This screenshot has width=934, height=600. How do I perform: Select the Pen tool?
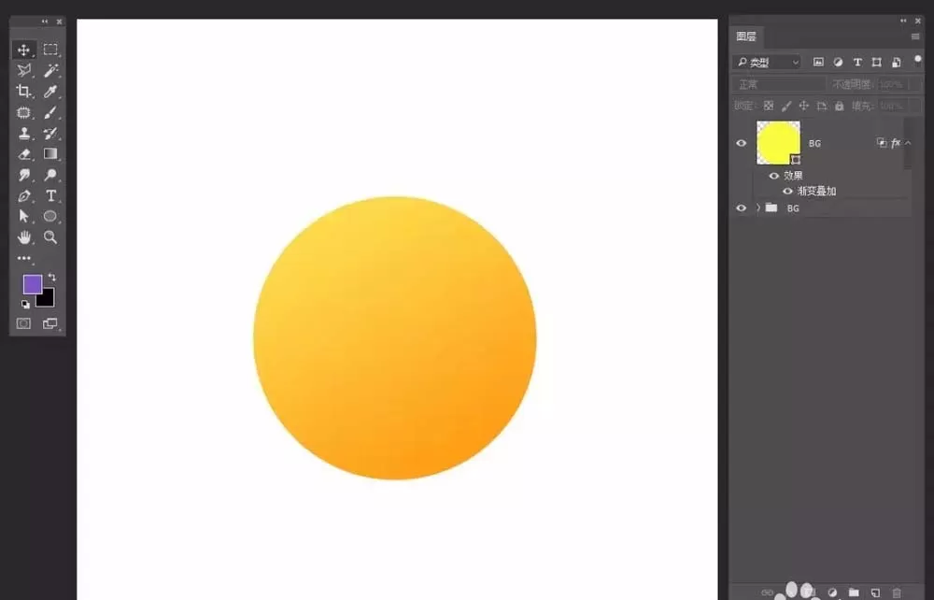pyautogui.click(x=24, y=195)
